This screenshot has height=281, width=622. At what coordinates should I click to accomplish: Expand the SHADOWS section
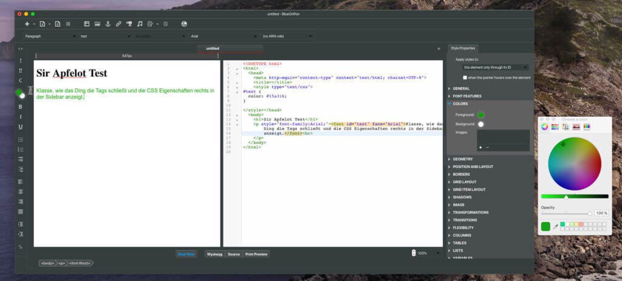coord(462,197)
